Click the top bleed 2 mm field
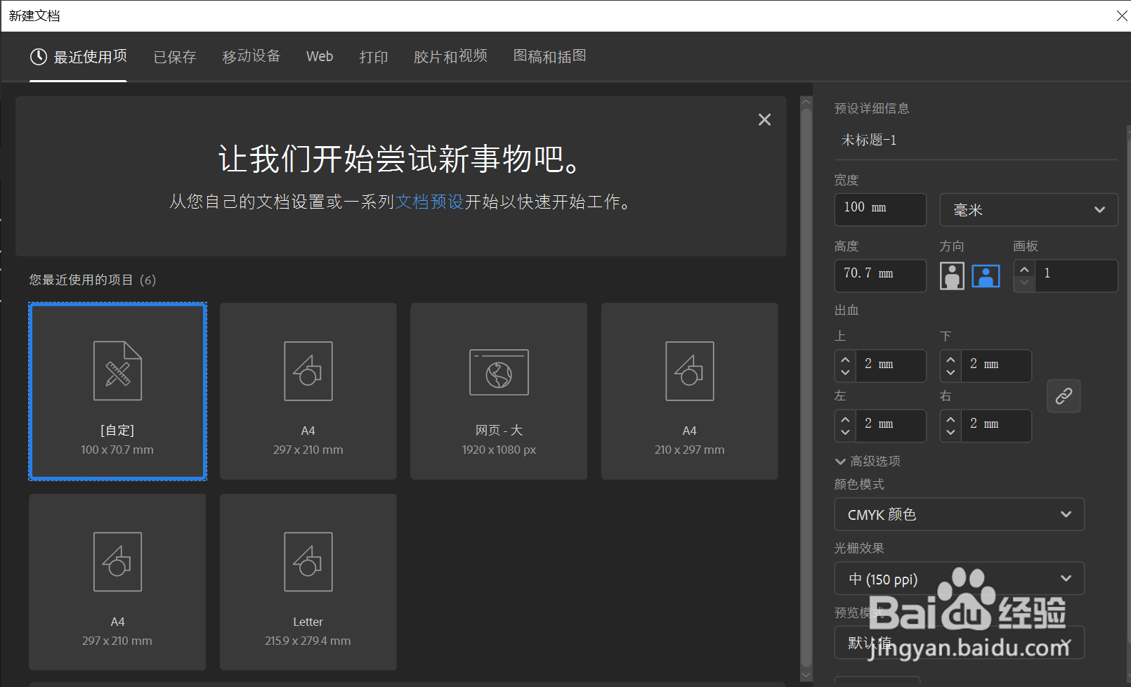 point(890,366)
